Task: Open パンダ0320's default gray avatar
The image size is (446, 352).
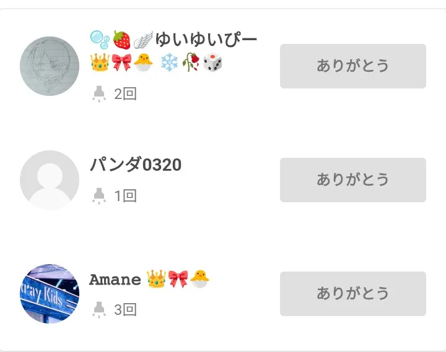Action: pos(50,180)
